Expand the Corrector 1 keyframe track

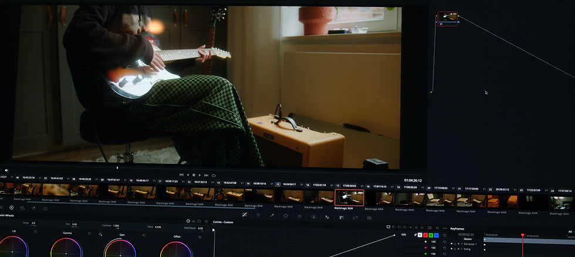point(461,244)
